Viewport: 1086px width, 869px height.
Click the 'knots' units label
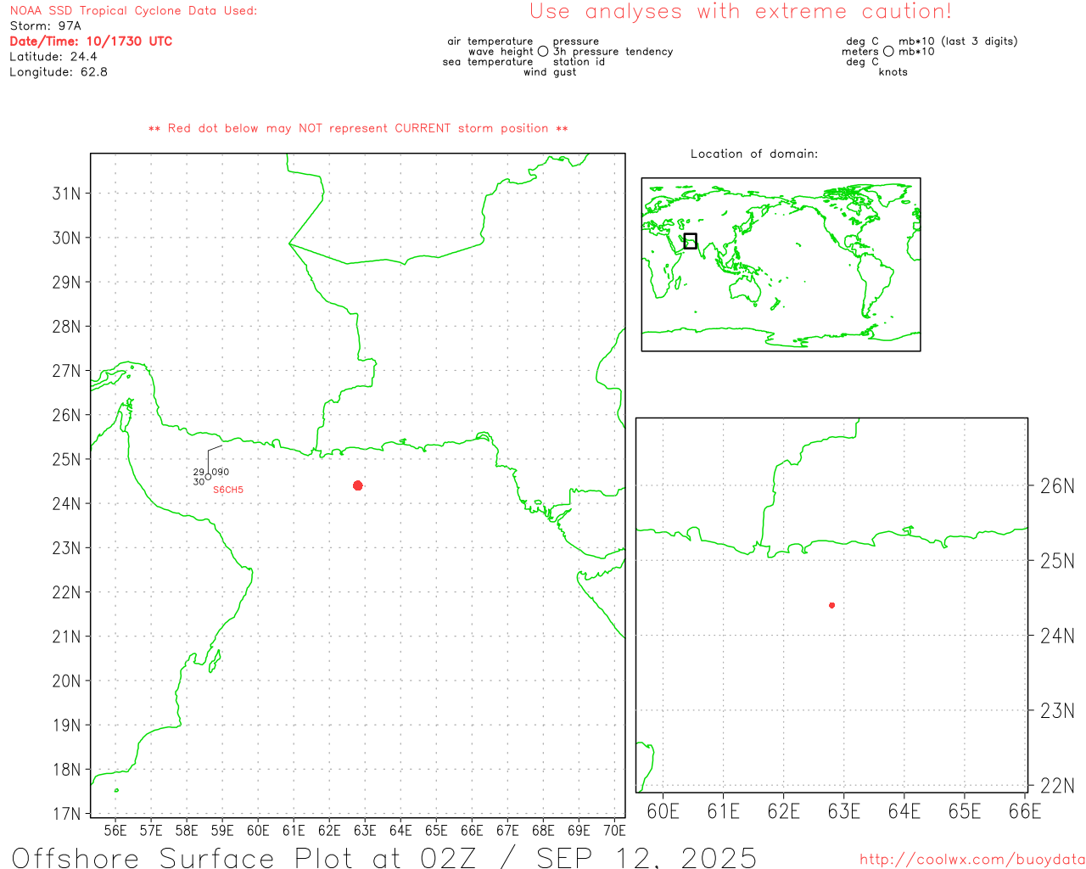pos(893,72)
